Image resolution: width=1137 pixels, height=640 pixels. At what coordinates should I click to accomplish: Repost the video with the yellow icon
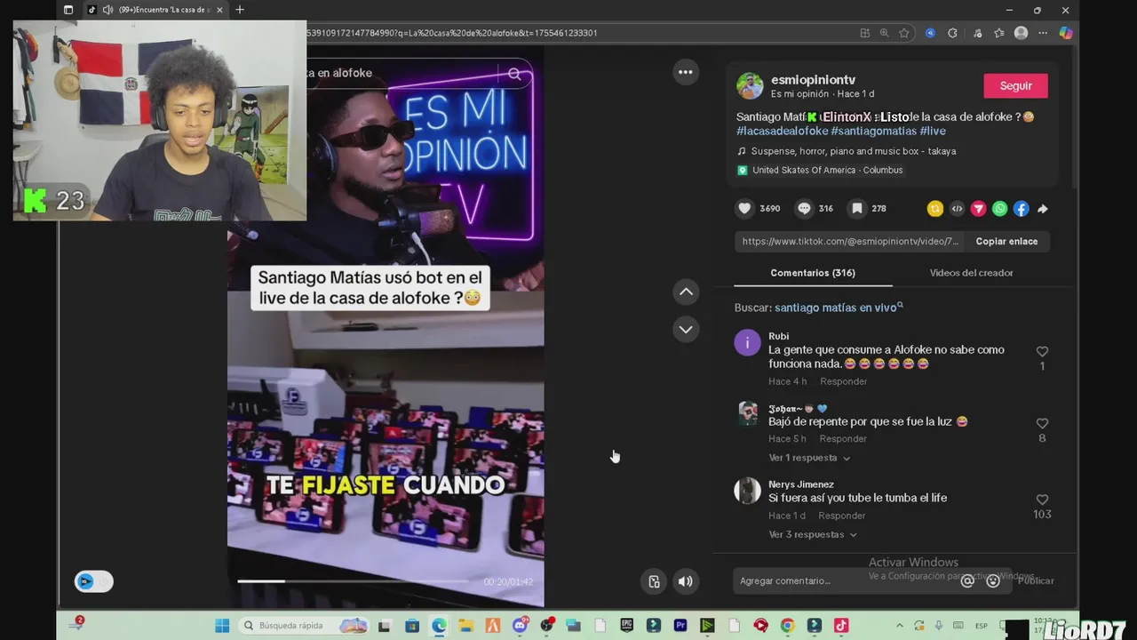935,209
